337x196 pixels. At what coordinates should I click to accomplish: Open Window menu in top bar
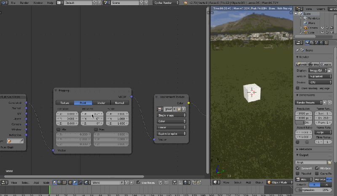pos(38,3)
